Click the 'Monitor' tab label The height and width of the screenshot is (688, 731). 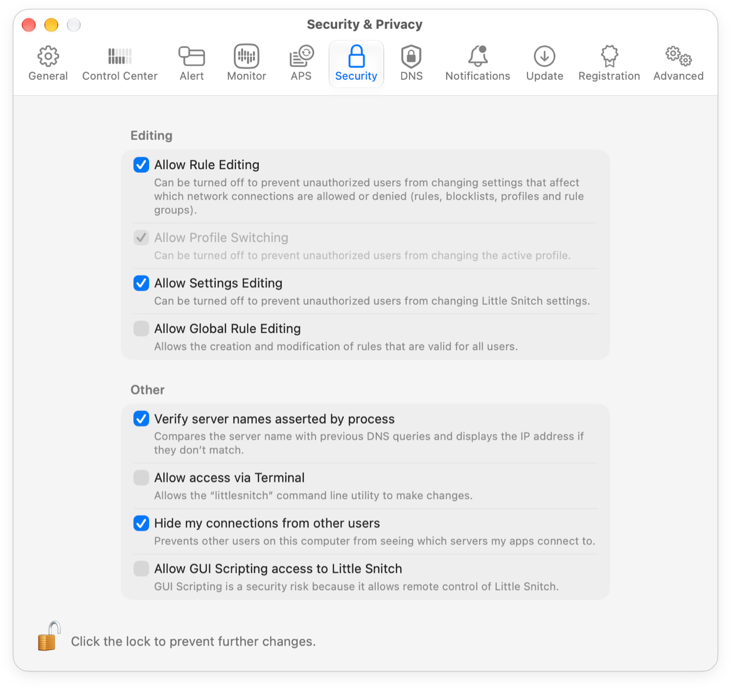coord(246,76)
